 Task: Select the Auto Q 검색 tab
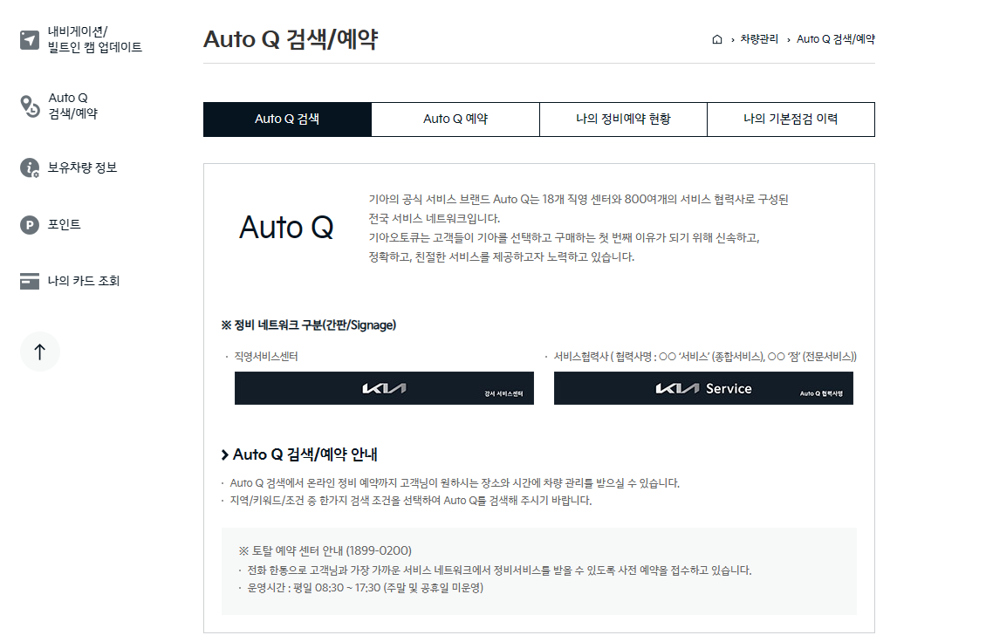(x=287, y=120)
